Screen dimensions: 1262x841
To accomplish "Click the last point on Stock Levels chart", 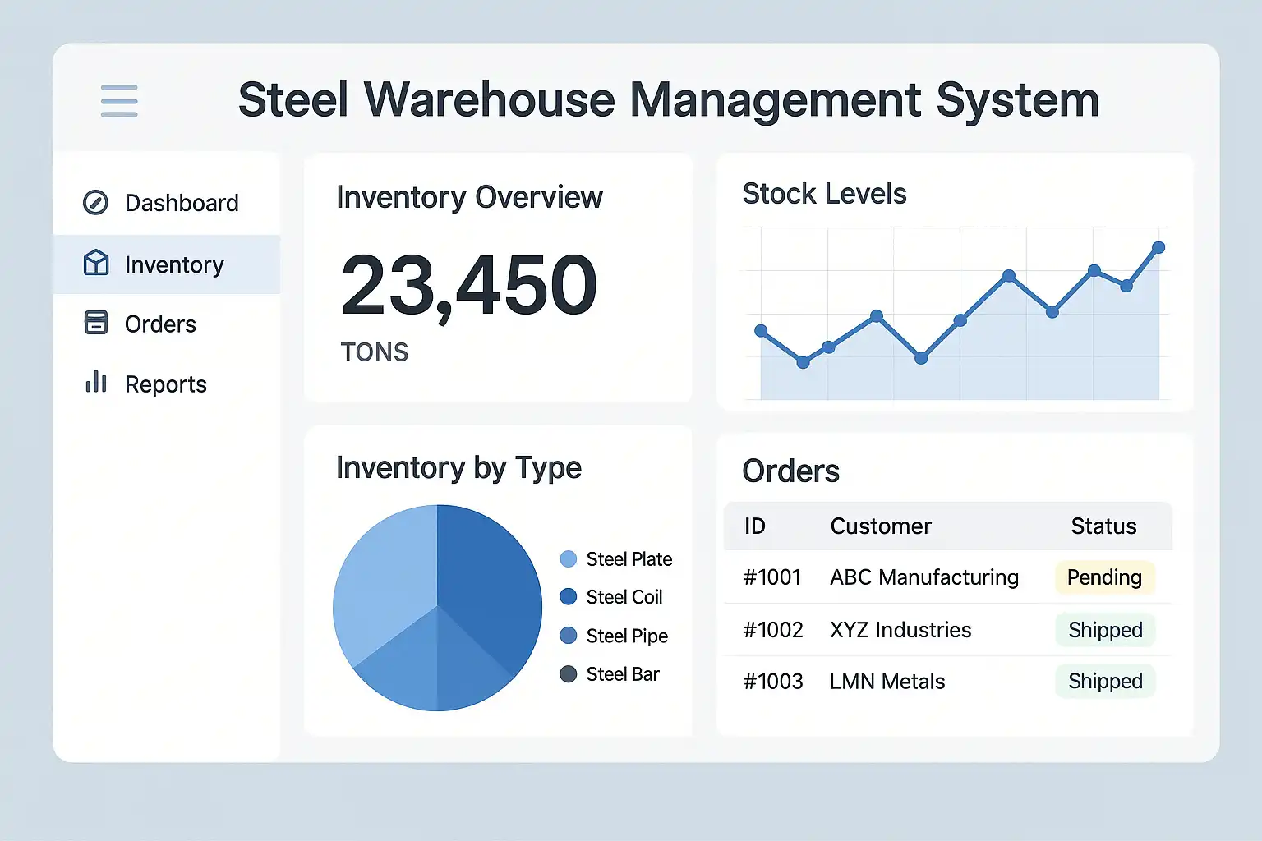I will point(1158,247).
